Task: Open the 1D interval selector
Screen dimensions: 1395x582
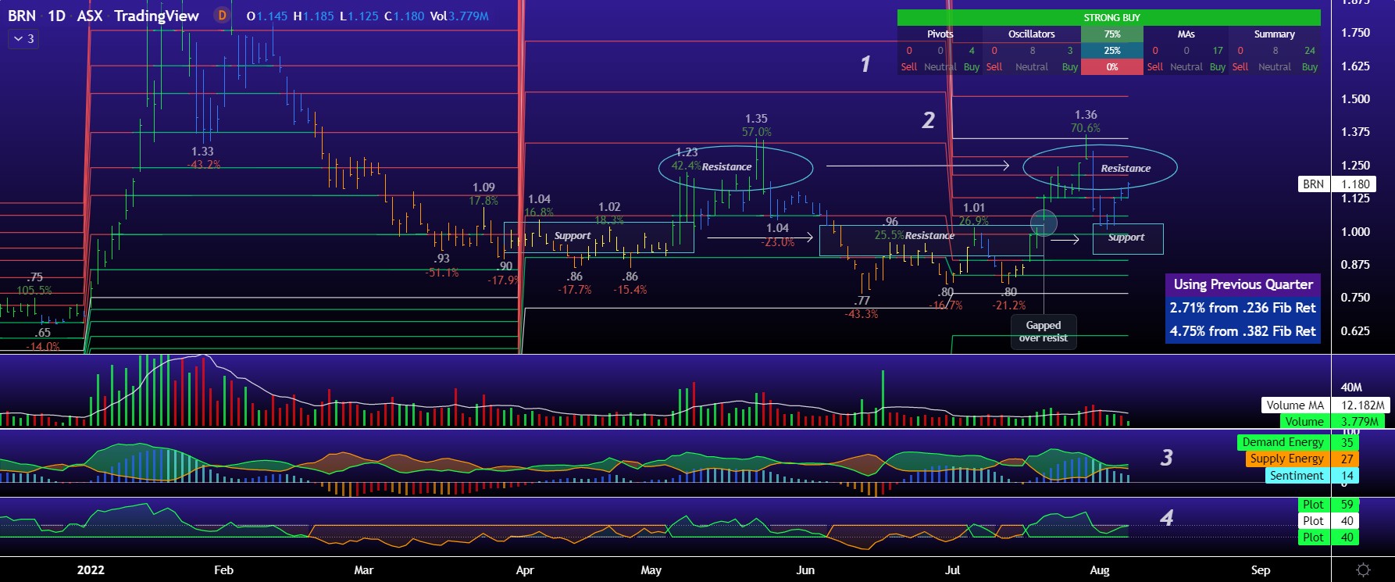Action: pos(56,16)
